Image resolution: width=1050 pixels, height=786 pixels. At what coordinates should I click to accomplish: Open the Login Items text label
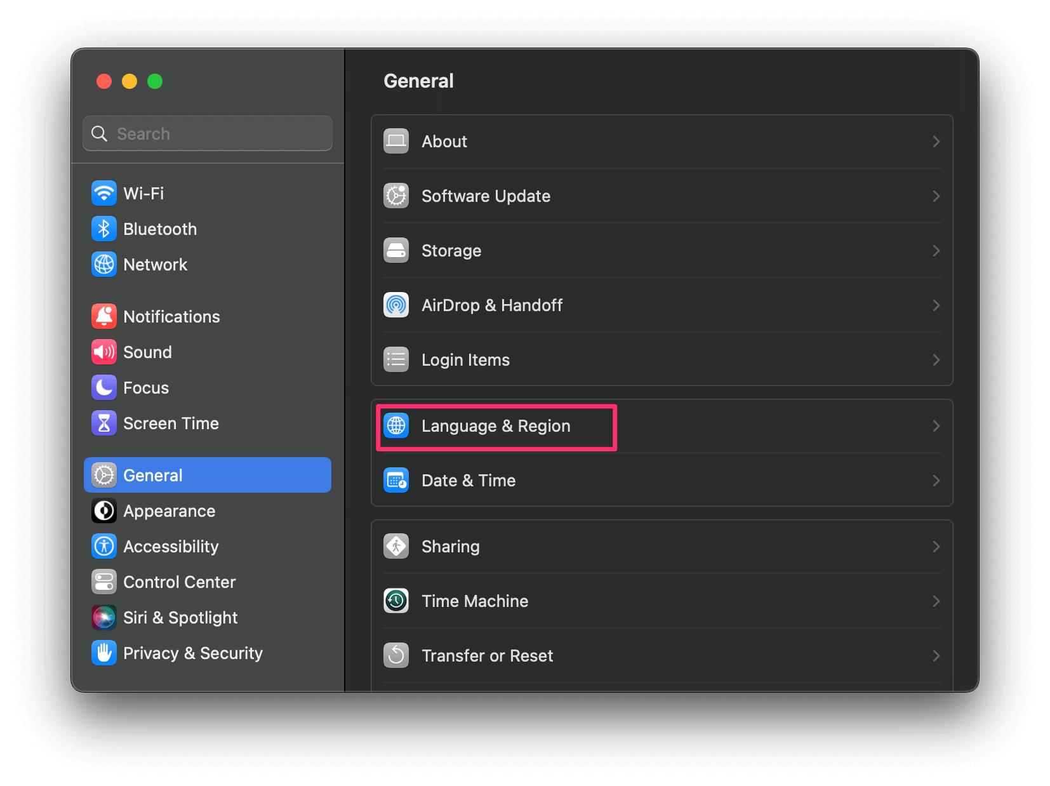pos(465,360)
